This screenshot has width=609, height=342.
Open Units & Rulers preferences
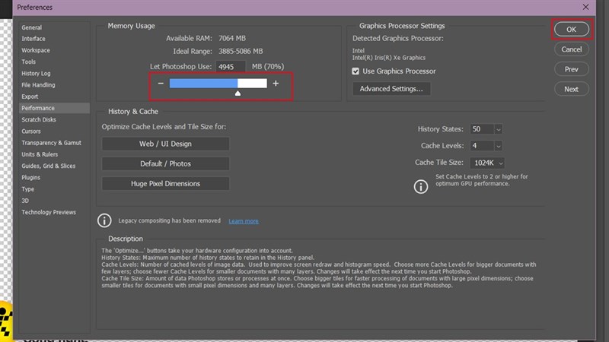coord(54,154)
